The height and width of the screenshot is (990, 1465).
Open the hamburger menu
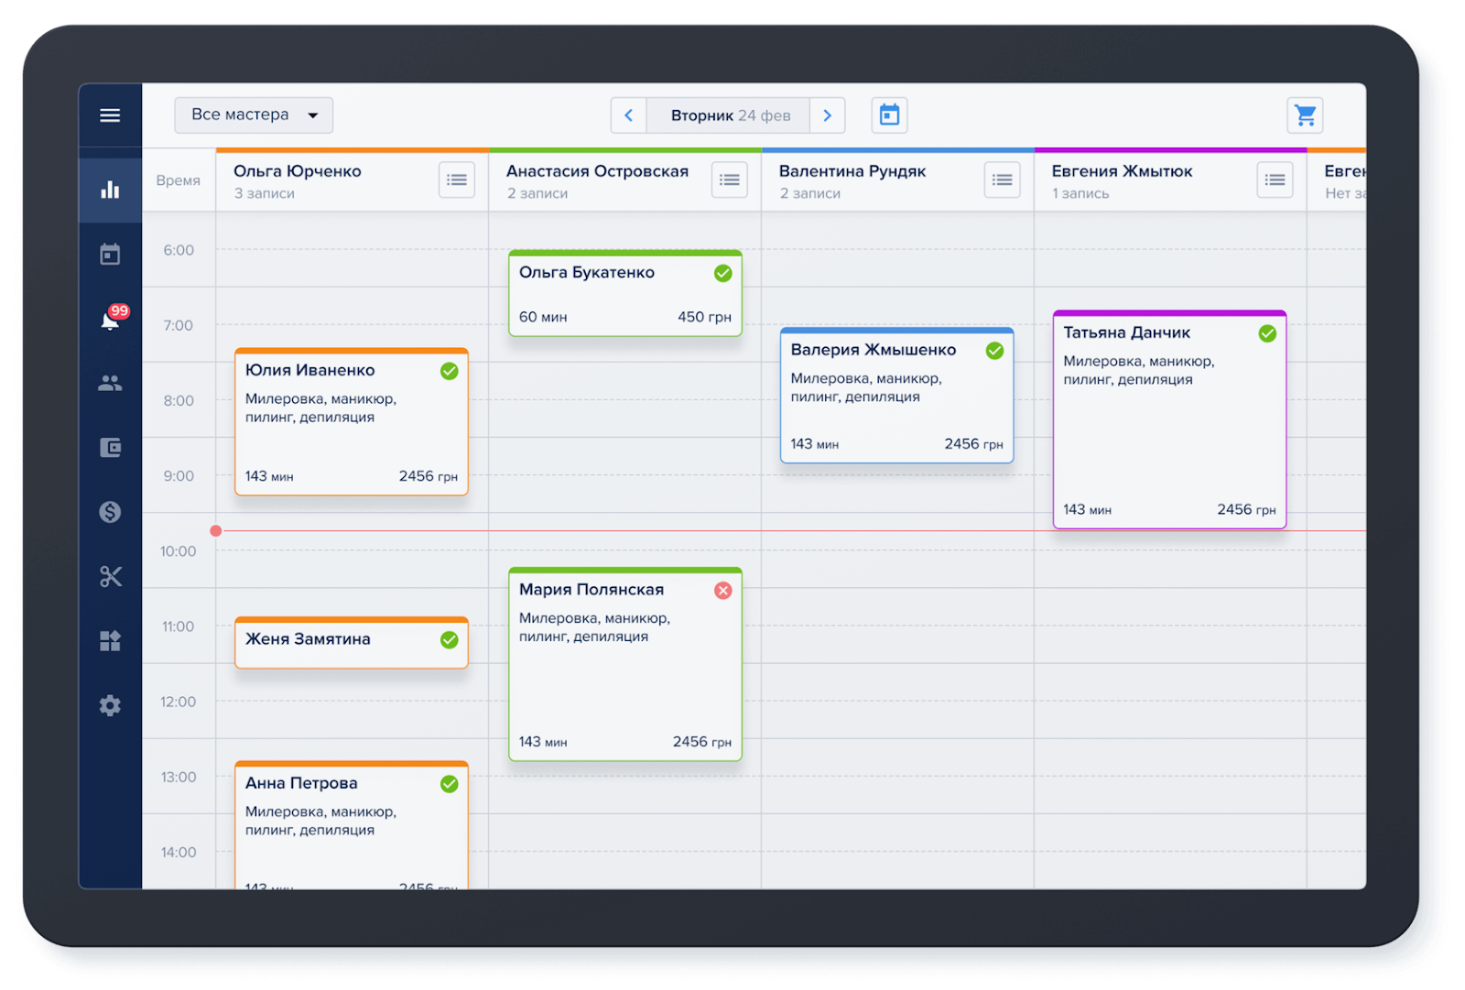coord(110,115)
